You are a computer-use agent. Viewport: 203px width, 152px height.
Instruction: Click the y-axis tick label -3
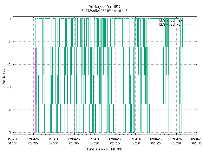pos(9,87)
